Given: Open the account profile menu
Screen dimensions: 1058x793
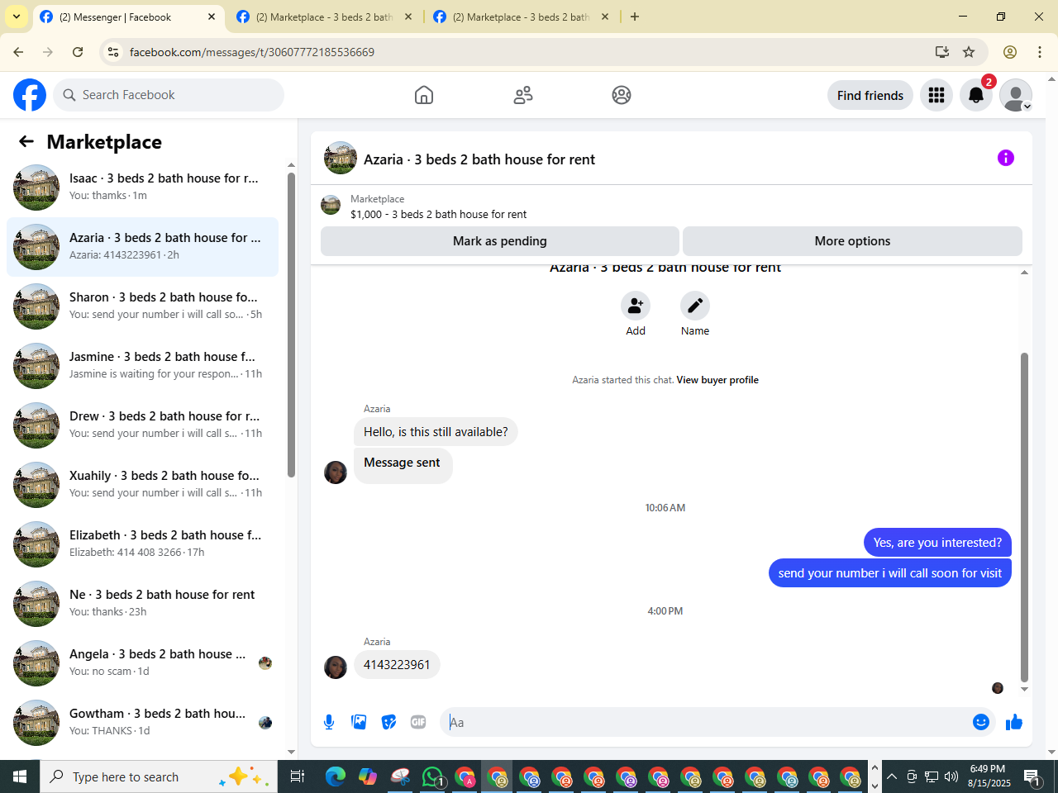Looking at the screenshot, I should (x=1016, y=95).
